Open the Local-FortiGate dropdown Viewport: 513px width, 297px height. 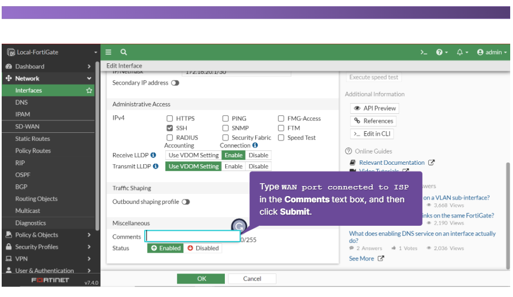[x=95, y=52]
